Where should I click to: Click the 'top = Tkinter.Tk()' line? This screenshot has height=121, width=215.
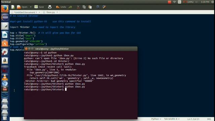click(23, 33)
